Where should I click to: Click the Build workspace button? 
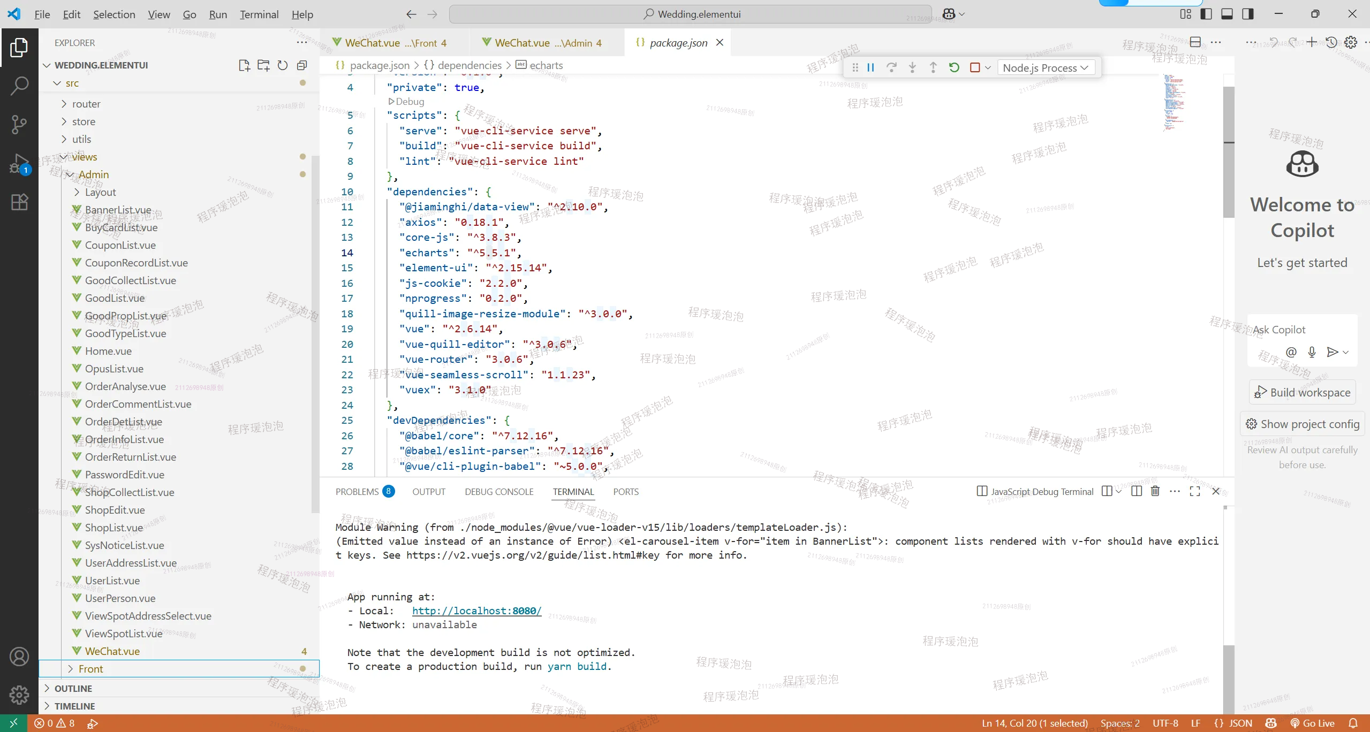click(x=1302, y=393)
